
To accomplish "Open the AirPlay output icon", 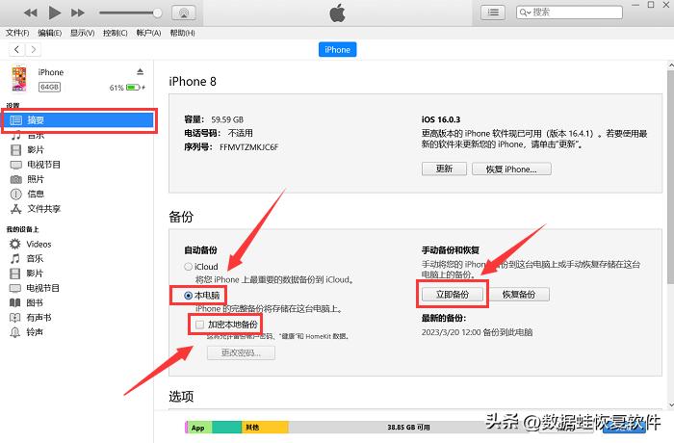I will point(184,13).
